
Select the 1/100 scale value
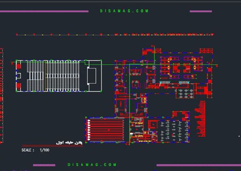point(44,150)
